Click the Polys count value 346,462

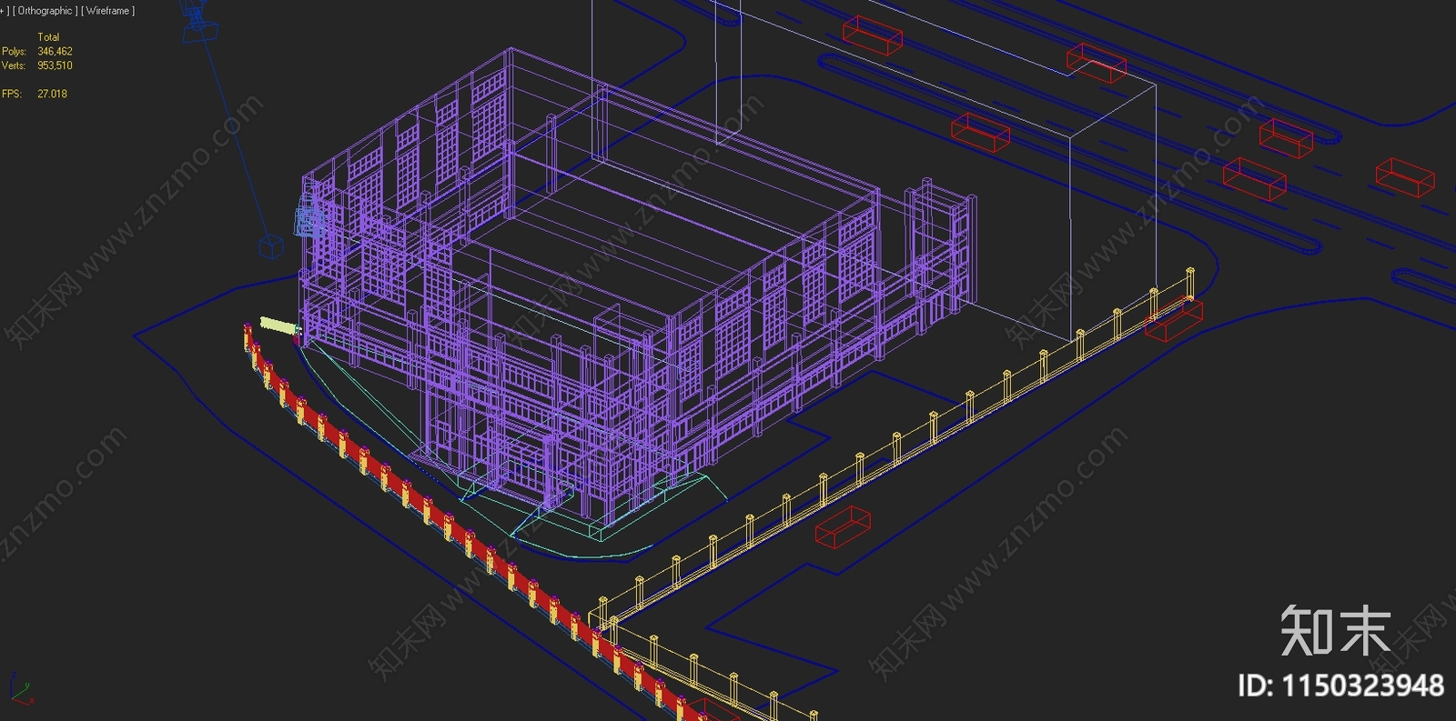point(55,52)
